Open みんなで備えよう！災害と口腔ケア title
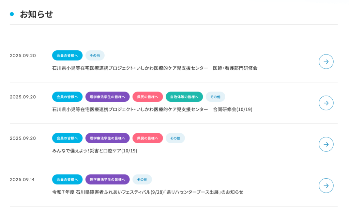 click(x=94, y=151)
